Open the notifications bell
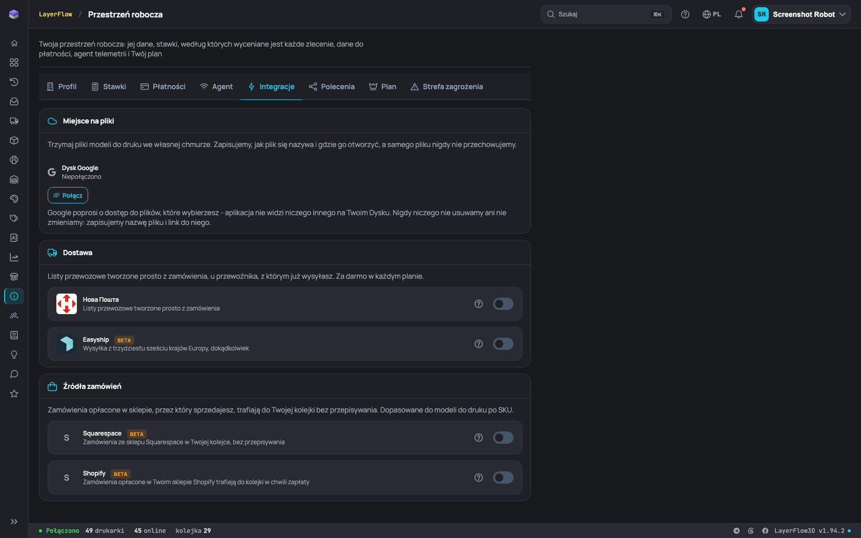 coord(739,14)
